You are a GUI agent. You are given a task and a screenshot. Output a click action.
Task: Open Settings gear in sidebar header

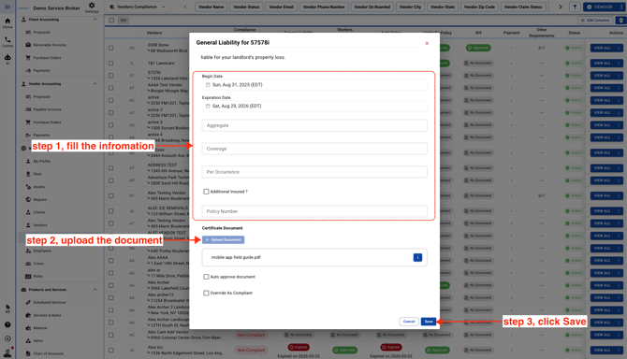[92, 7]
